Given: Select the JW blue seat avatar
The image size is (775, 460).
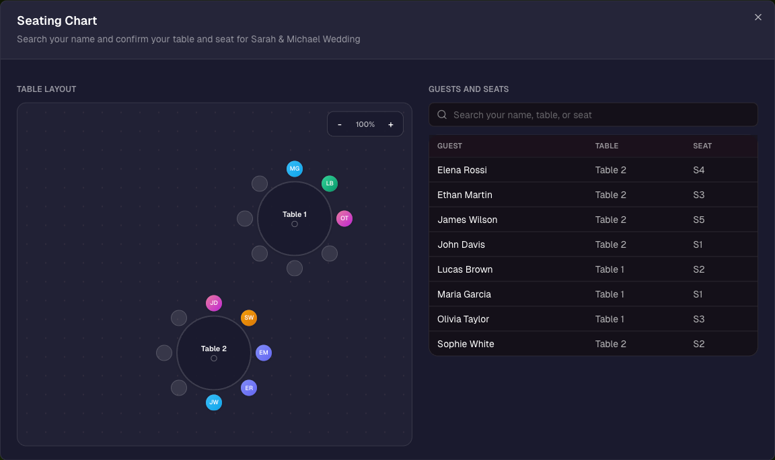Looking at the screenshot, I should (214, 402).
